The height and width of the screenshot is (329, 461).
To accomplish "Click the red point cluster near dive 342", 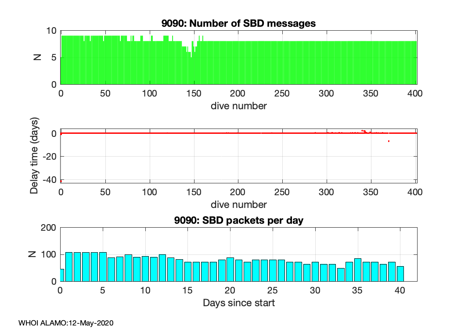I will point(364,131).
